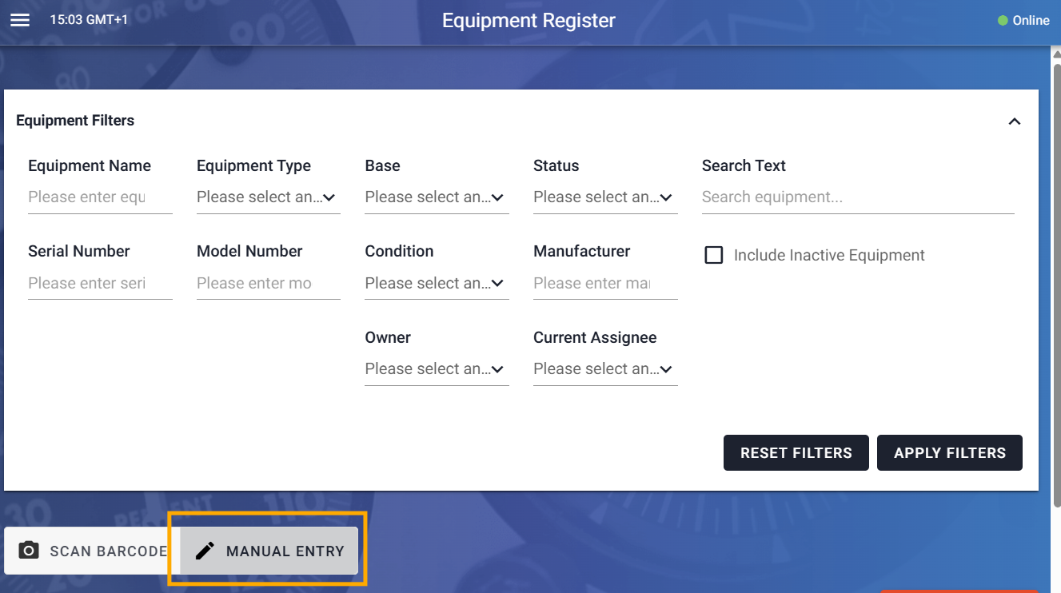
Task: Focus the Model Number input field
Action: 268,283
